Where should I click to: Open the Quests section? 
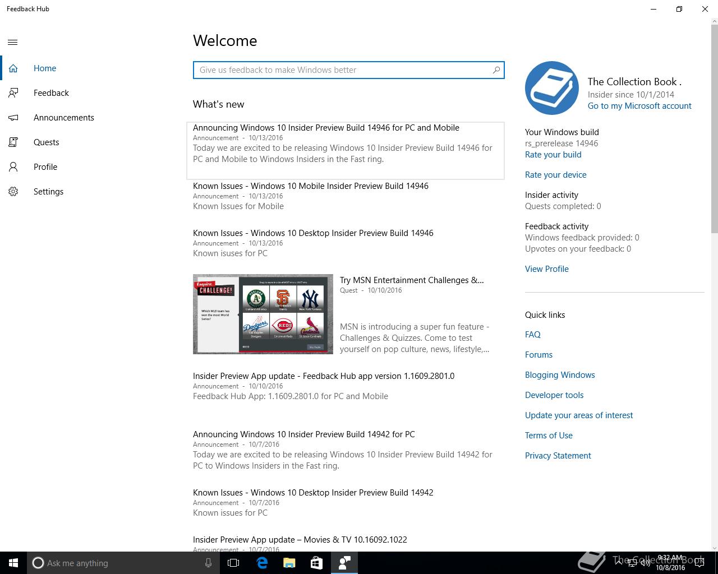(x=46, y=142)
